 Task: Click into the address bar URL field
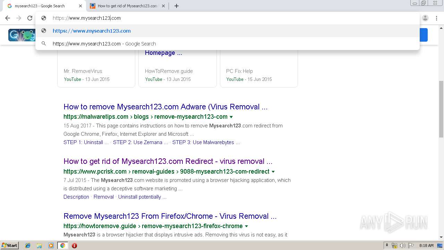click(x=227, y=18)
